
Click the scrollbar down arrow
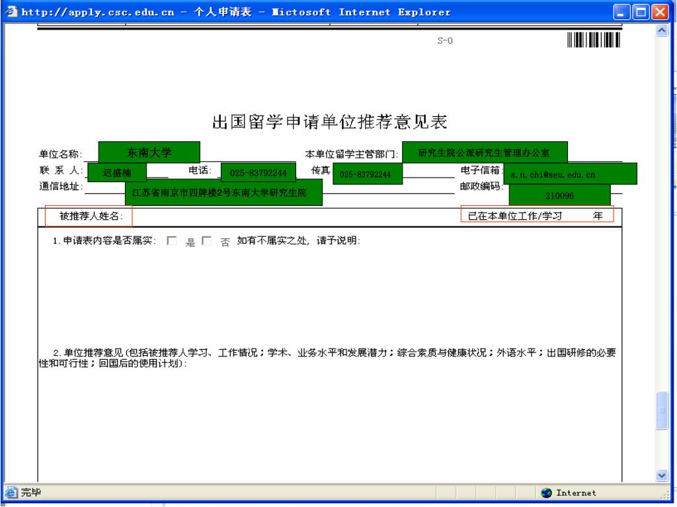coord(661,475)
